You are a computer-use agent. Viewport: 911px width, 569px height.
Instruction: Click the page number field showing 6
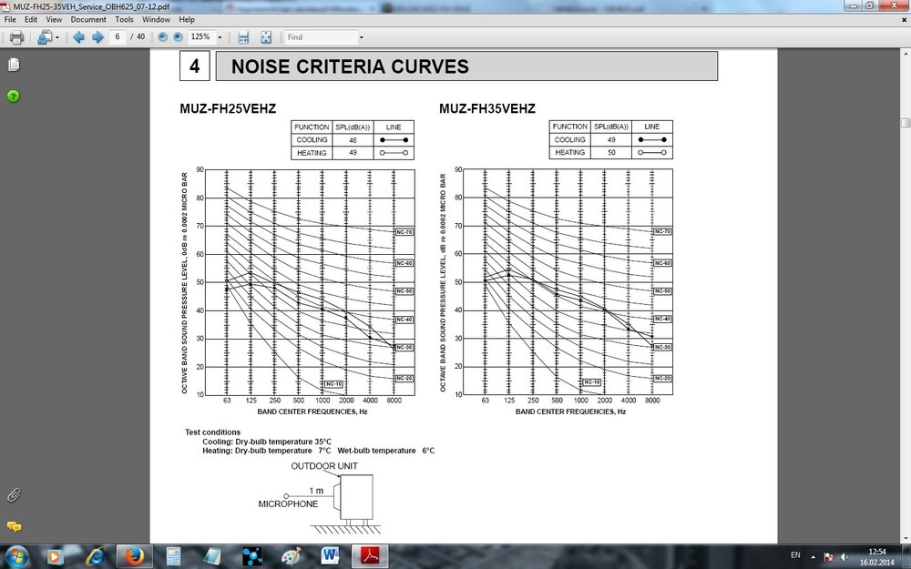(118, 36)
